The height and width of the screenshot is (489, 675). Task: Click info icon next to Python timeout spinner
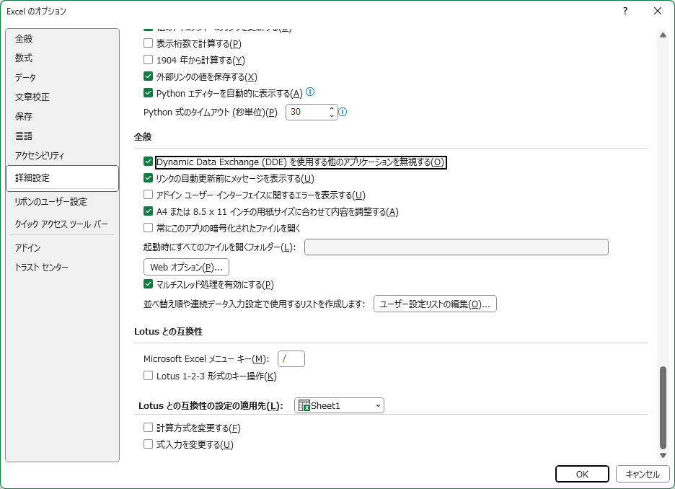click(x=343, y=112)
